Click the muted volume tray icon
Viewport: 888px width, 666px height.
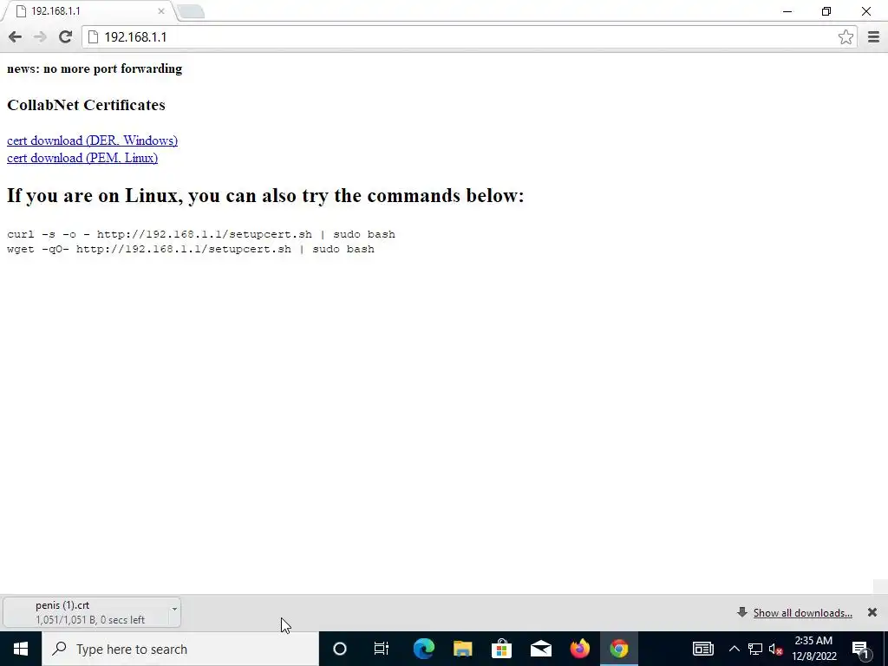pos(776,649)
